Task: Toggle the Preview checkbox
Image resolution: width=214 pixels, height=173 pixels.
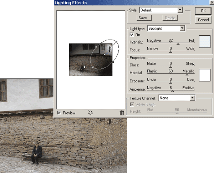Action: coord(59,113)
